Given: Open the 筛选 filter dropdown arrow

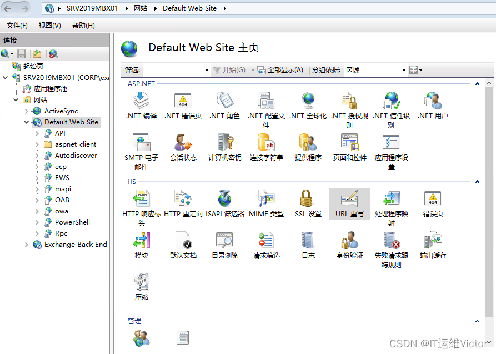Looking at the screenshot, I should pyautogui.click(x=207, y=70).
